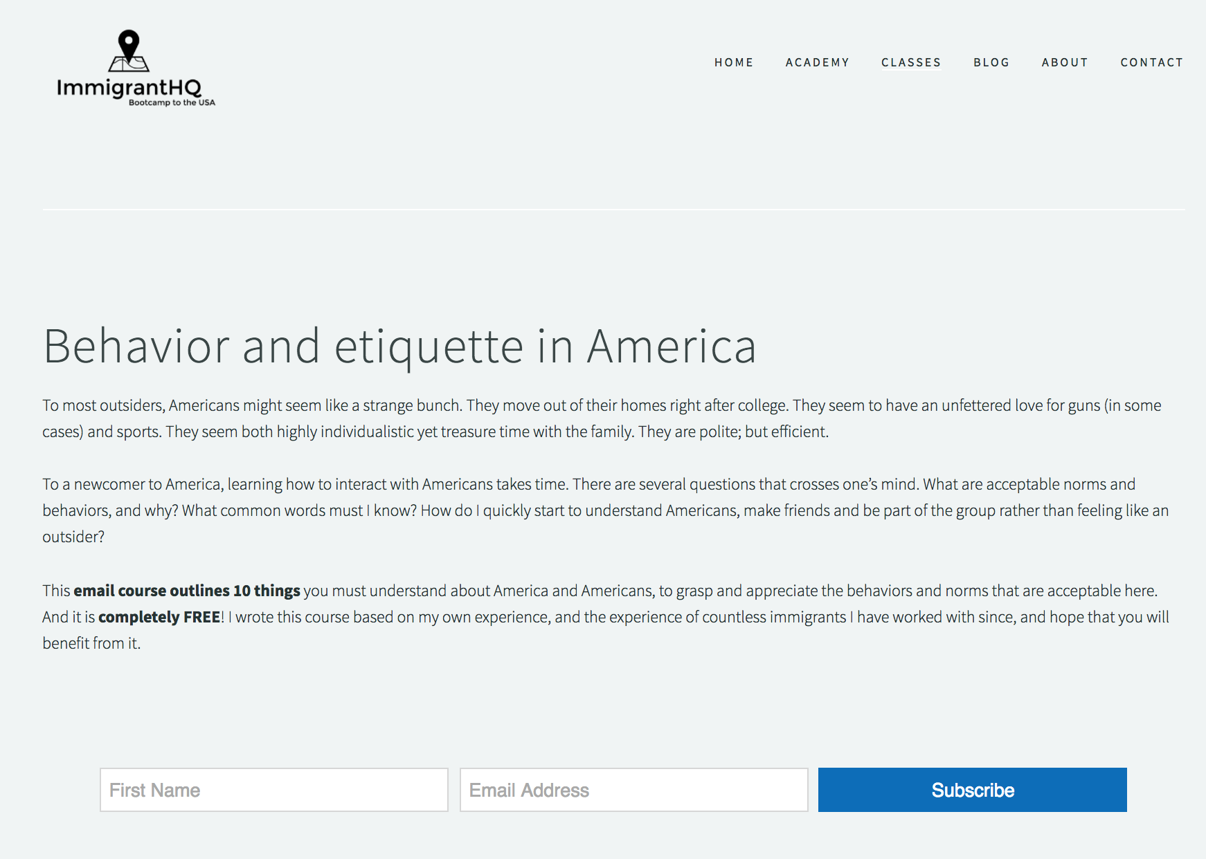The width and height of the screenshot is (1206, 859).
Task: Focus the First Name input field
Action: [274, 790]
